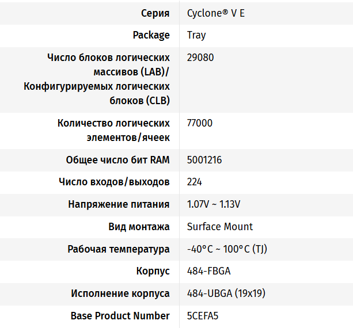Click the "Число входов/выходов" label
353x328 pixels.
pyautogui.click(x=114, y=182)
